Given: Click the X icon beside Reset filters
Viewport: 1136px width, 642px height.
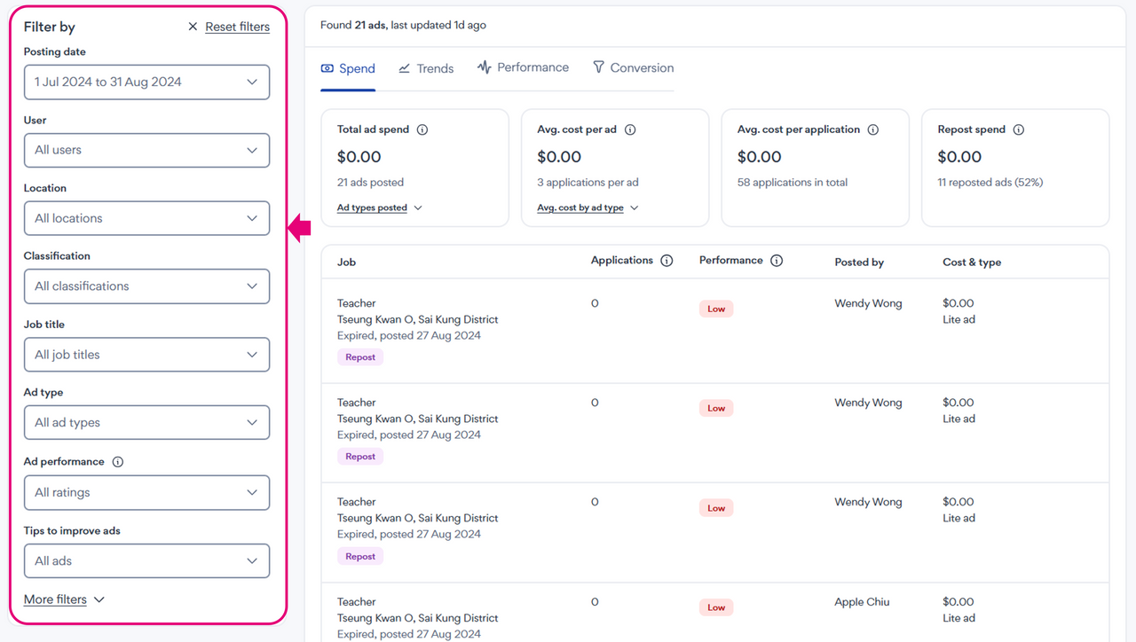Looking at the screenshot, I should (193, 27).
